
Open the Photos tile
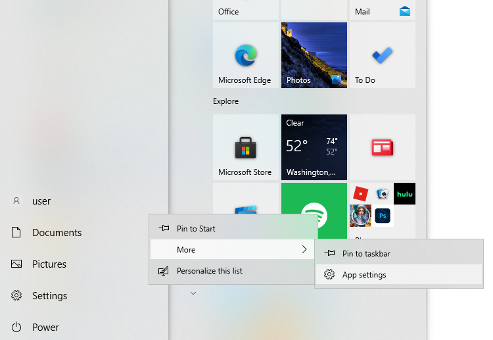point(314,55)
